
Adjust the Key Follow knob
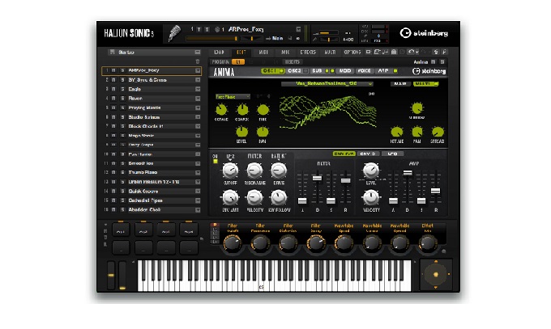279,198
